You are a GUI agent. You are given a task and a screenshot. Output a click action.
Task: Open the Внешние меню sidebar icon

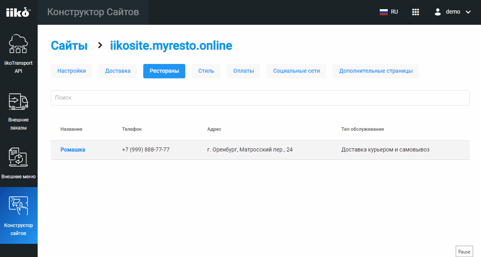[x=18, y=157]
